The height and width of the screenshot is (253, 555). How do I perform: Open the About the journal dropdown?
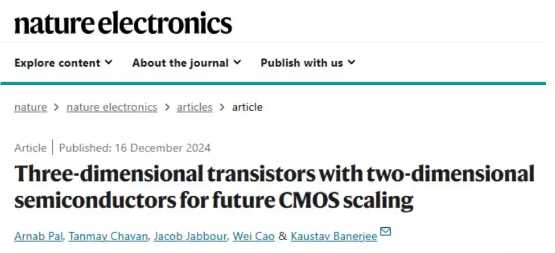186,63
